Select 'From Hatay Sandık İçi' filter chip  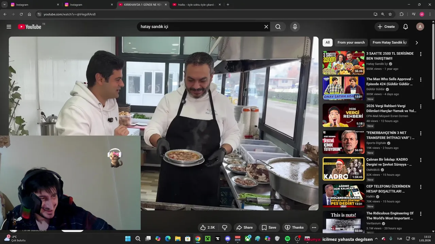coord(389,42)
